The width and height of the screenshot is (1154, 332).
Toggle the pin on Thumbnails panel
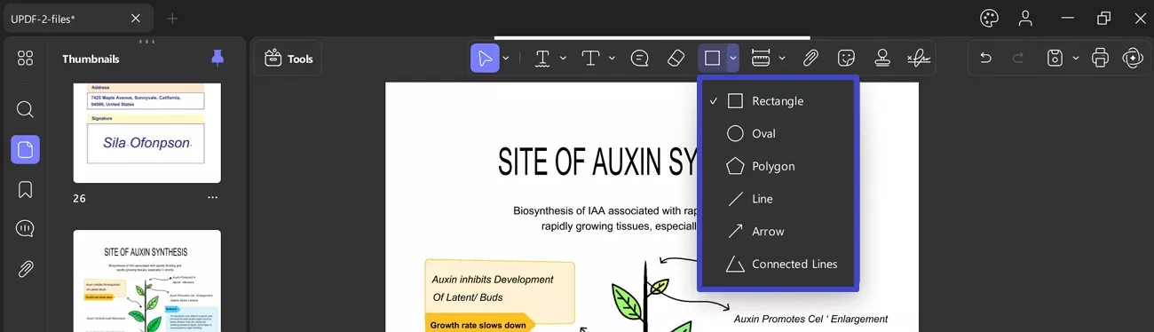[217, 58]
